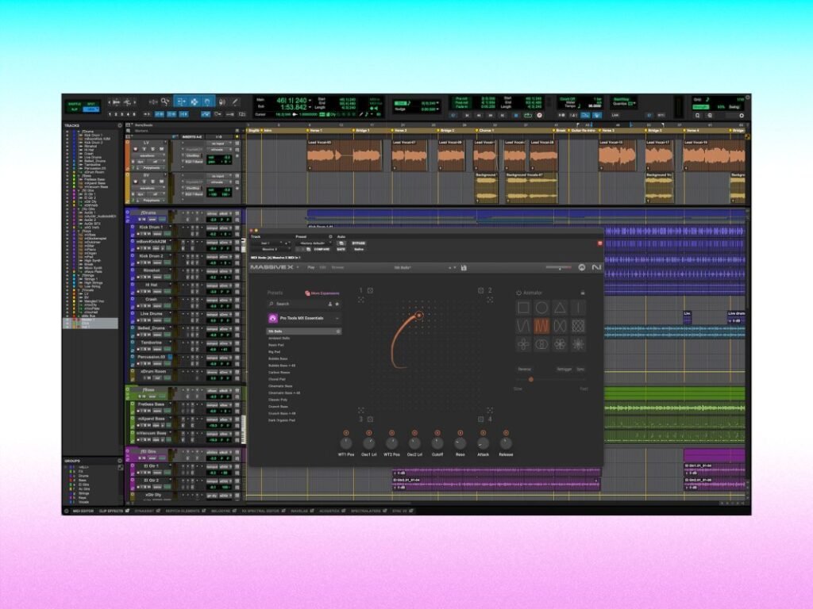Screen dimensions: 813x609
Task: Choose the sine wave Animator shape
Action: 524,326
